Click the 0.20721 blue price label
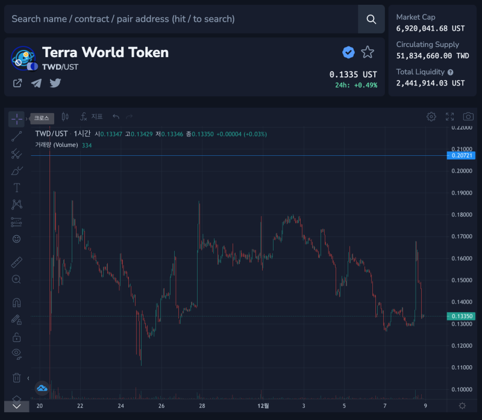This screenshot has width=482, height=420. (461, 156)
